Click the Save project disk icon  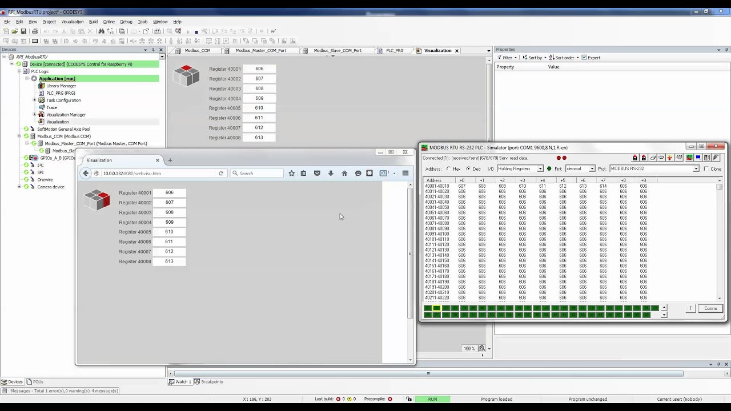point(23,31)
